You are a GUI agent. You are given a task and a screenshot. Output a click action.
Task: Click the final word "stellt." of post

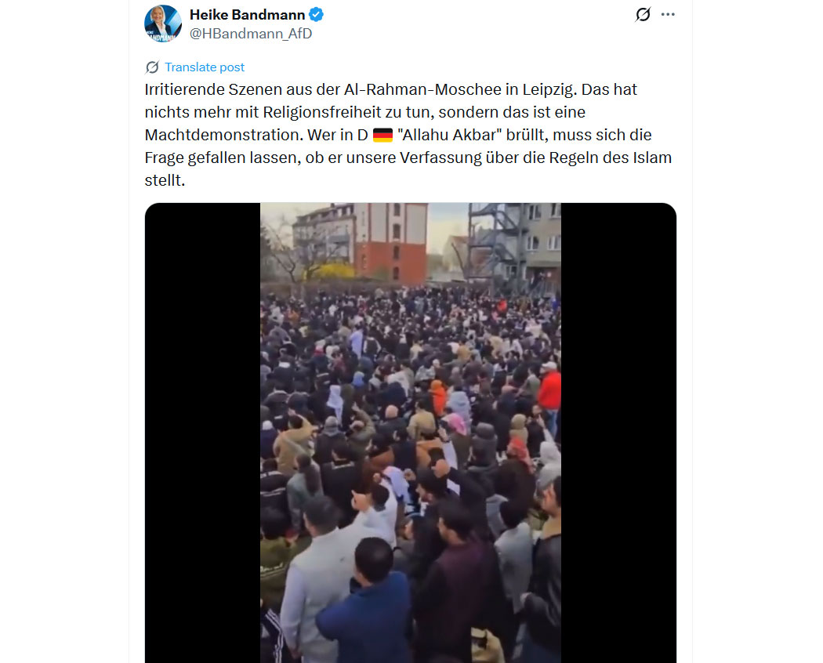[x=165, y=180]
